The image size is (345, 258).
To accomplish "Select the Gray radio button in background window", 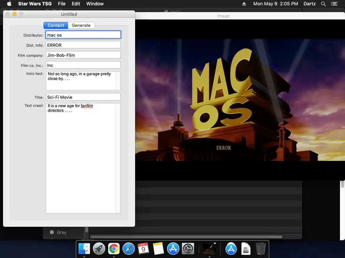I will pos(52,232).
